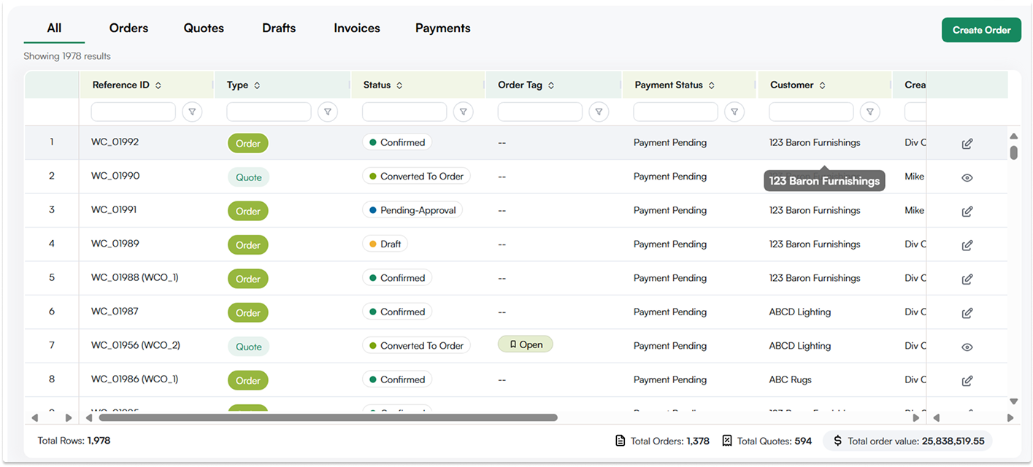Image resolution: width=1033 pixels, height=467 pixels.
Task: Click the Create Order button
Action: [981, 30]
